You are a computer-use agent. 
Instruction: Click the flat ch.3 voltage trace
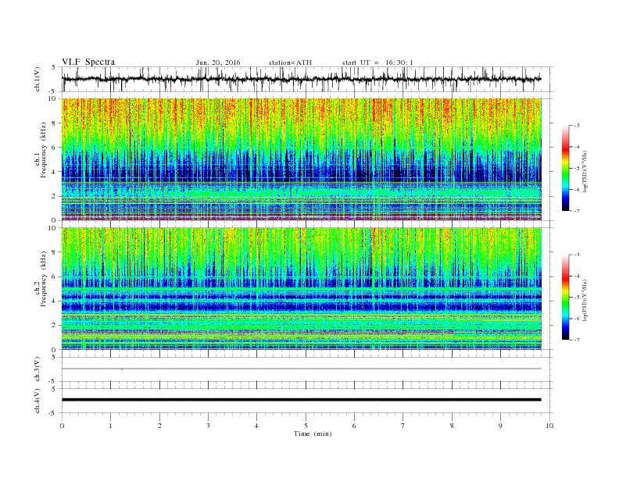301,369
